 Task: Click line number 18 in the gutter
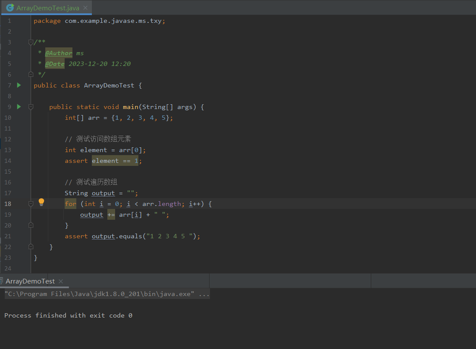[x=8, y=204]
